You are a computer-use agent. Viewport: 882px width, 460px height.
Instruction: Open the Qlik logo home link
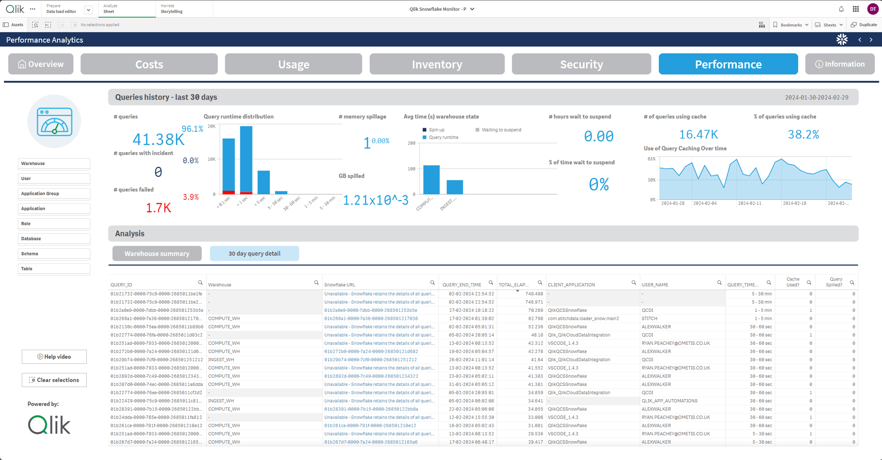15,9
